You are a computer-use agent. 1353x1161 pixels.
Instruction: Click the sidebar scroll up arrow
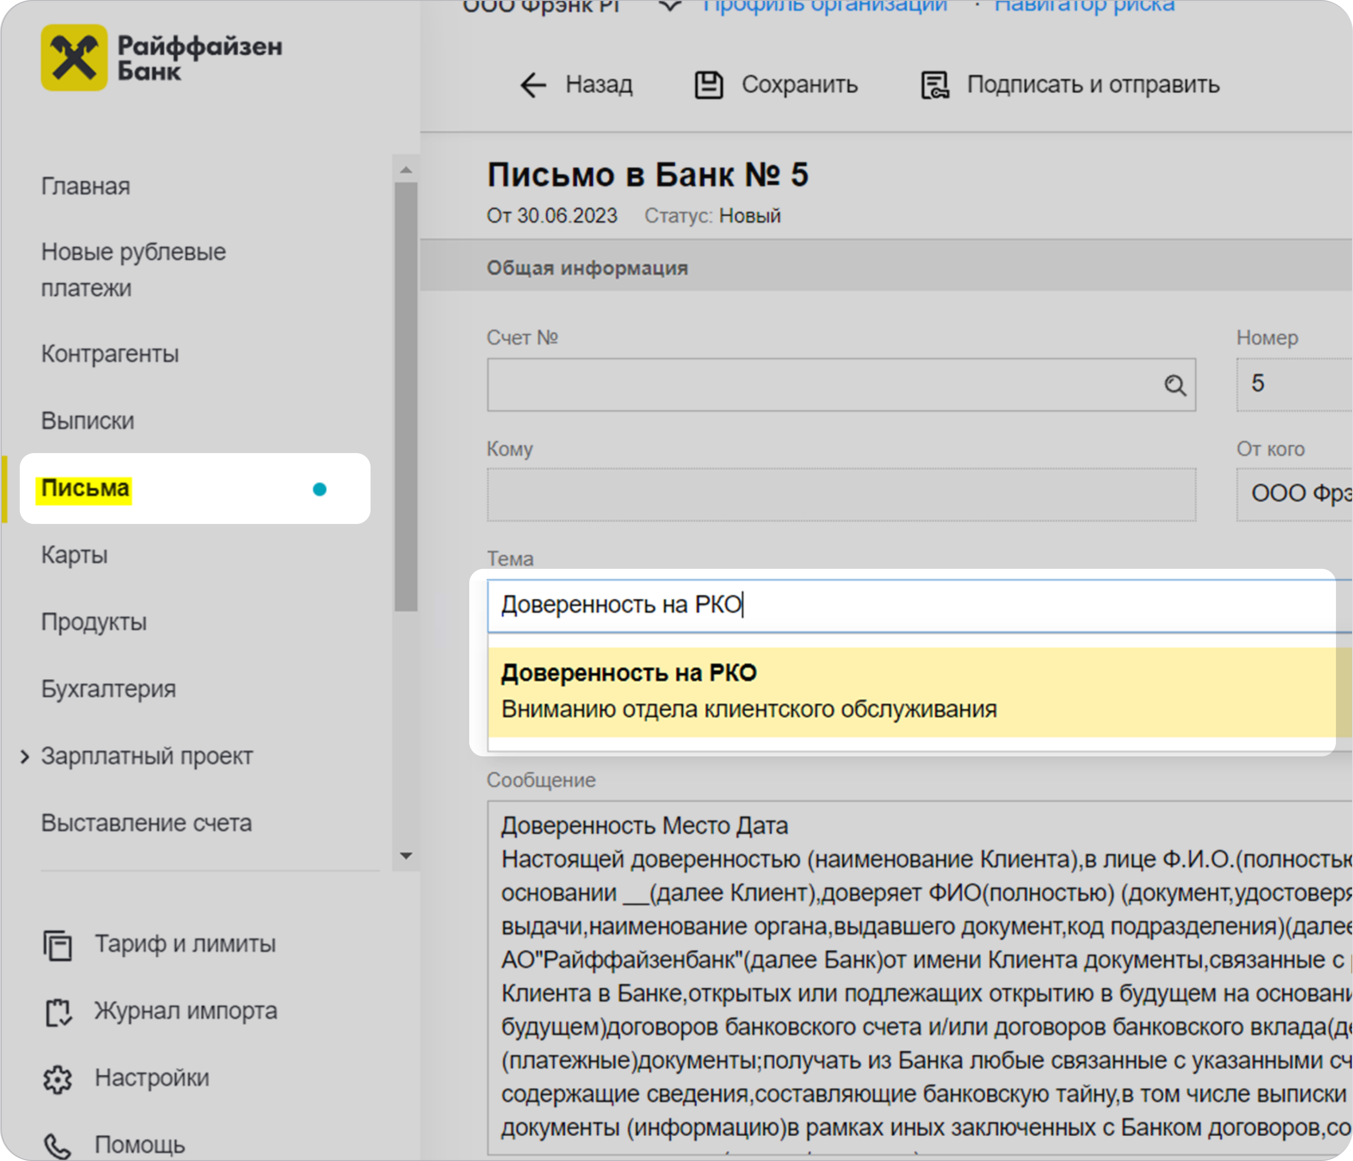(x=406, y=170)
